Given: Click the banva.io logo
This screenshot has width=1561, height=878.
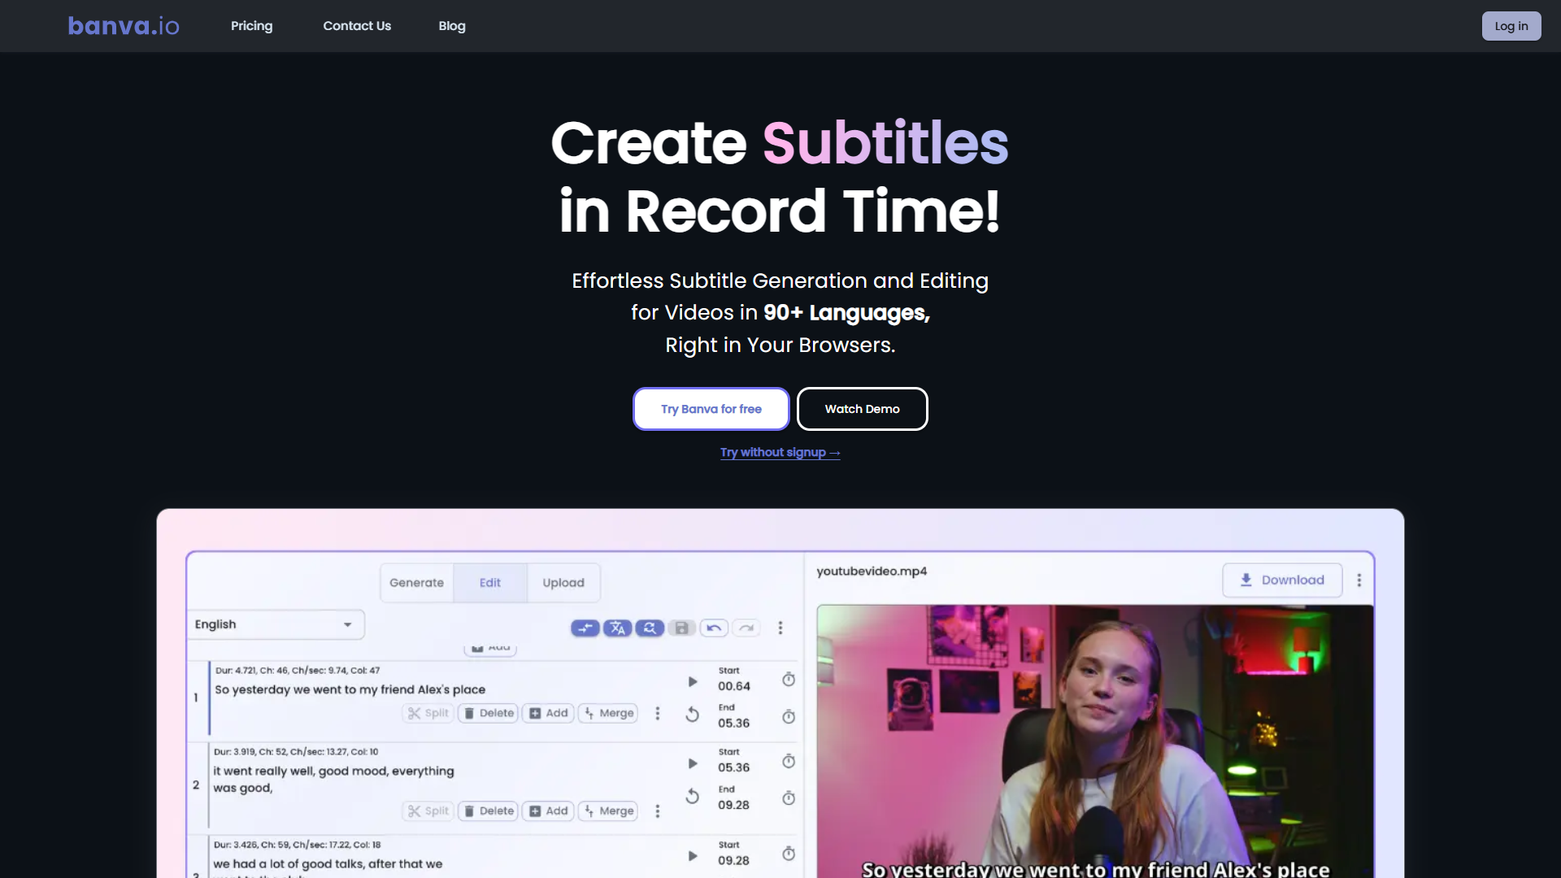Looking at the screenshot, I should click(124, 26).
